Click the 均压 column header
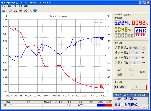 click(91, 102)
